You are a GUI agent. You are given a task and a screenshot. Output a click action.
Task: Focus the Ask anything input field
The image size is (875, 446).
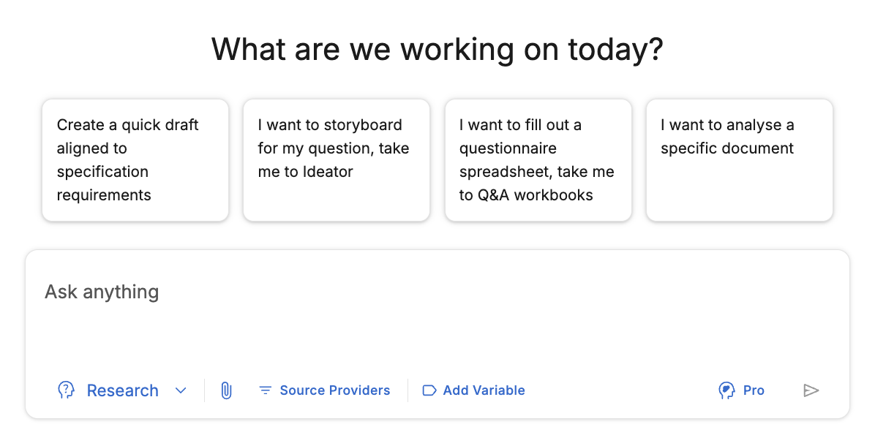pos(437,312)
